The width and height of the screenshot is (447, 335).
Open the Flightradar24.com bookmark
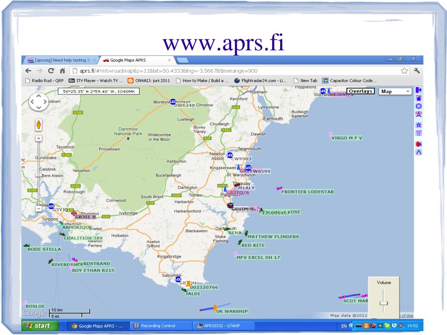pyautogui.click(x=260, y=81)
